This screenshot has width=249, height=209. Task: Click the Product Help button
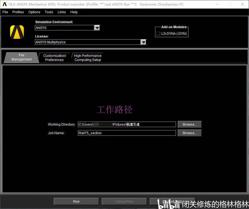(x=172, y=201)
